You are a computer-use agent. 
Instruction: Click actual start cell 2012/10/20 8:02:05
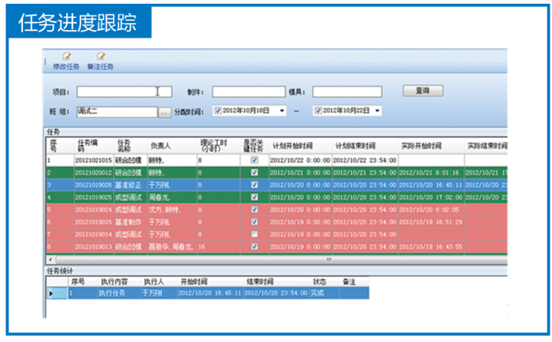tap(431, 210)
